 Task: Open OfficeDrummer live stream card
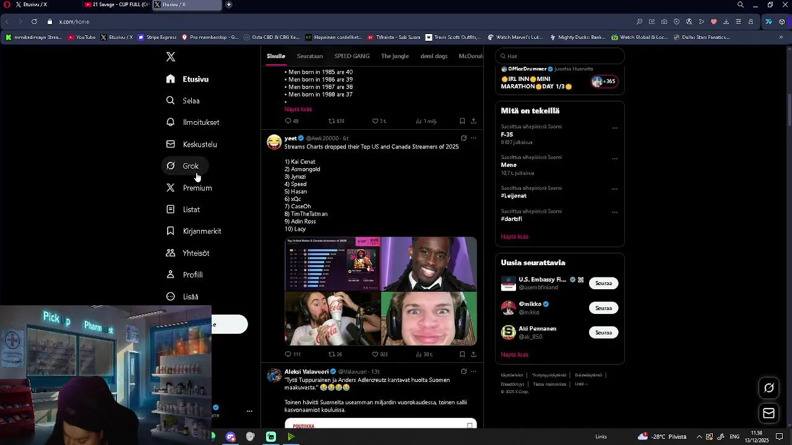pos(559,78)
